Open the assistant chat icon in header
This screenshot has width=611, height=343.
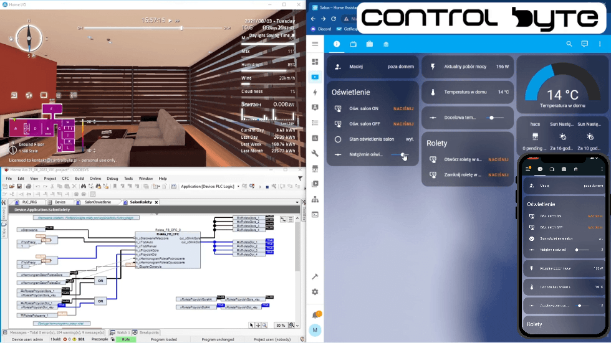(x=585, y=44)
